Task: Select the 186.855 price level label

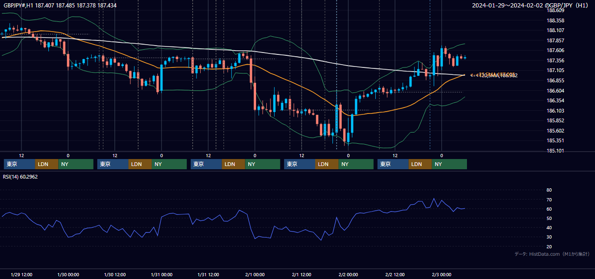Action: [x=555, y=80]
